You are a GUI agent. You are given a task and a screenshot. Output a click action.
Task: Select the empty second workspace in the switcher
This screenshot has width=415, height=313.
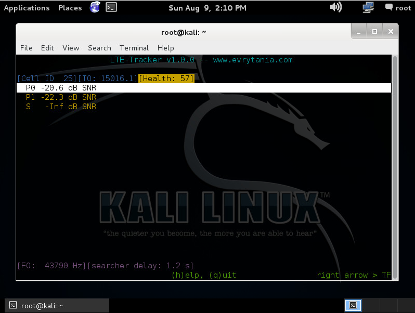pyautogui.click(x=370, y=305)
